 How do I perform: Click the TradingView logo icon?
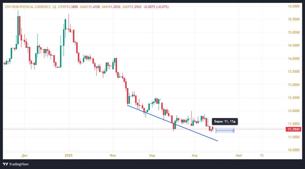pos(5,164)
